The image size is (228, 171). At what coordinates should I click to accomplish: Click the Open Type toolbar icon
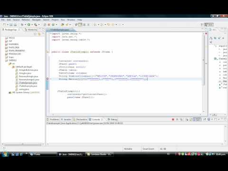tap(62, 25)
